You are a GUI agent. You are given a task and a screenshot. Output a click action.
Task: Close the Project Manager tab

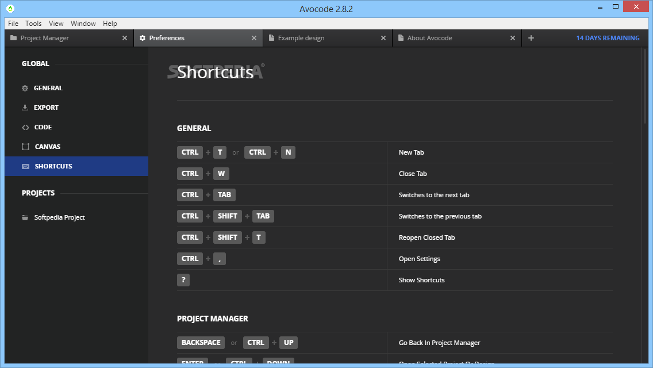point(125,38)
